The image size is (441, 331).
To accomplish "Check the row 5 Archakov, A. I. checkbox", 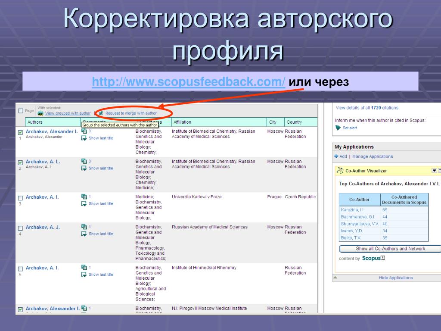I will point(20,269).
